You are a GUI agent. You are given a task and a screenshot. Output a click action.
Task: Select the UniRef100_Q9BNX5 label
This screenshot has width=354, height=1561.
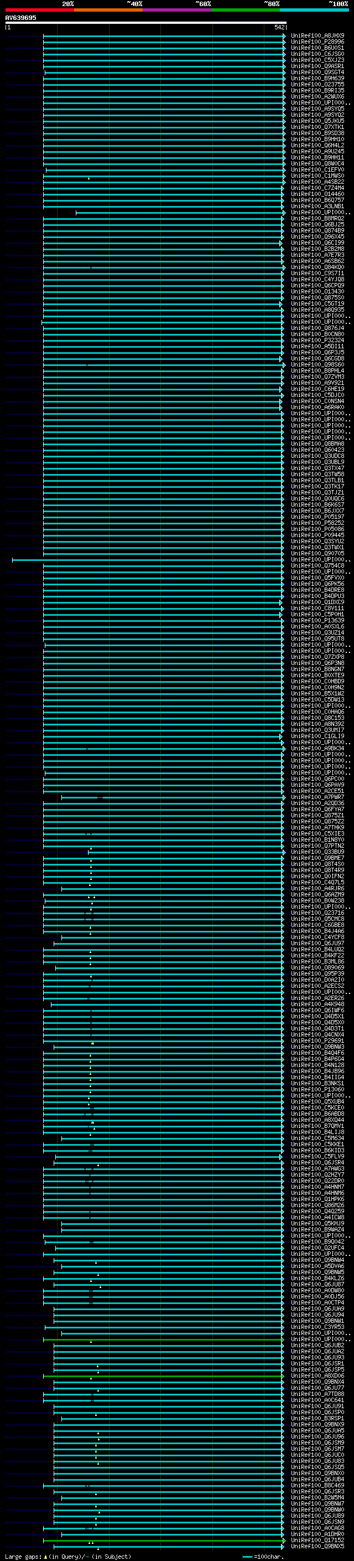pos(317,1547)
